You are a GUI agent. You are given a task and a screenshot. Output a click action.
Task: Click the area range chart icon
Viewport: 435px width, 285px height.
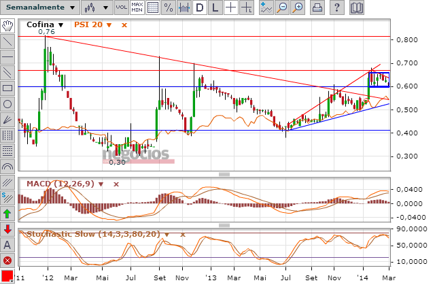tap(184, 7)
